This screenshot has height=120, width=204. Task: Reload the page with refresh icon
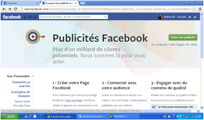[16, 9]
